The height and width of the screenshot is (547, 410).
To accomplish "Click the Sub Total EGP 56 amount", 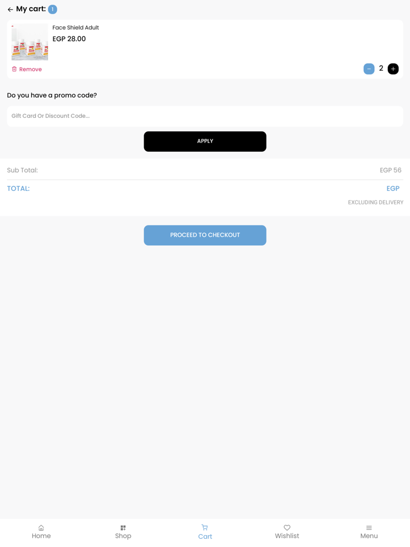I will (391, 170).
